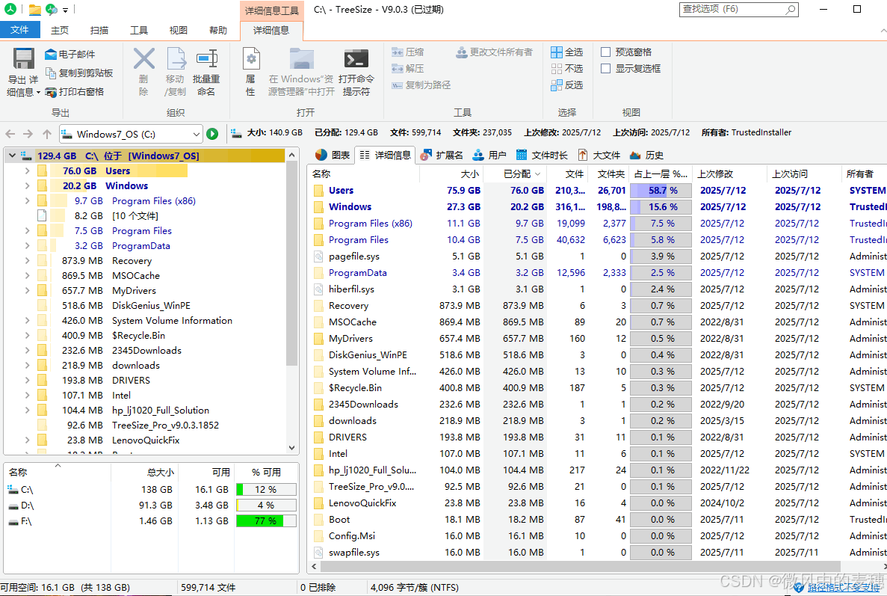Toggle Show checkboxes (显示复选框) checkbox
The width and height of the screenshot is (887, 596).
click(605, 69)
